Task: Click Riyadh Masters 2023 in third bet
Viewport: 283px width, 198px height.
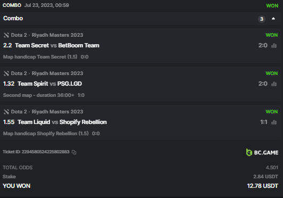Action: 57,112
